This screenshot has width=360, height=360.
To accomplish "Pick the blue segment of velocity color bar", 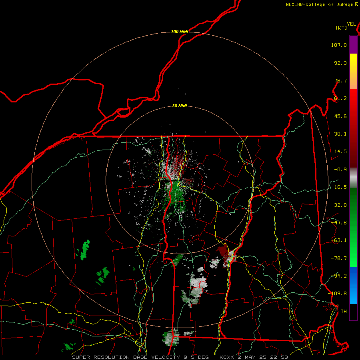I will (x=353, y=285).
